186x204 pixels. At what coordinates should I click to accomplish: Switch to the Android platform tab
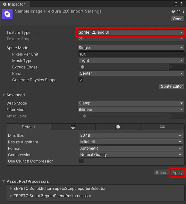[x=118, y=127]
